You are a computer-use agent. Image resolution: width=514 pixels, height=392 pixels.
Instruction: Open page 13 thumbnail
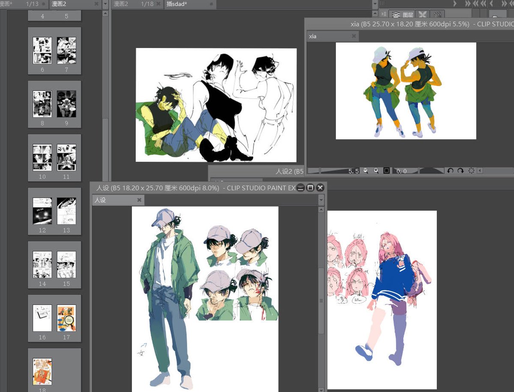[x=66, y=211]
